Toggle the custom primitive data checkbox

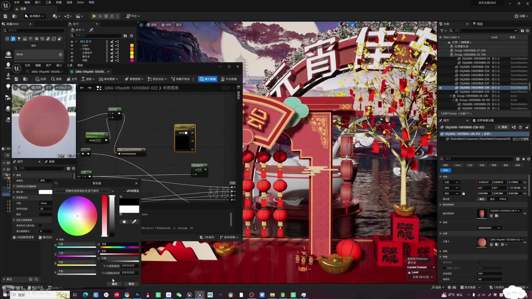(40, 226)
